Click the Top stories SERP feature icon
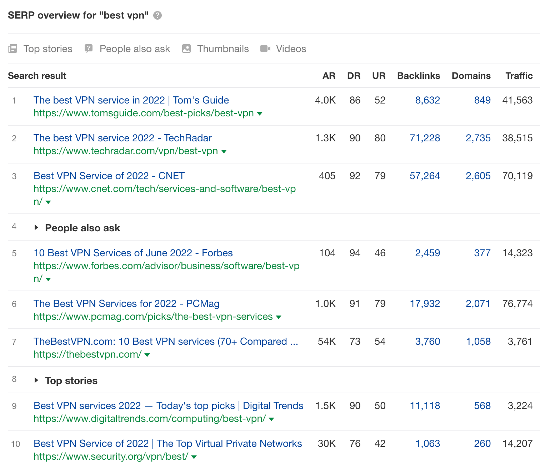Screen dimensions: 540x464 pos(12,49)
